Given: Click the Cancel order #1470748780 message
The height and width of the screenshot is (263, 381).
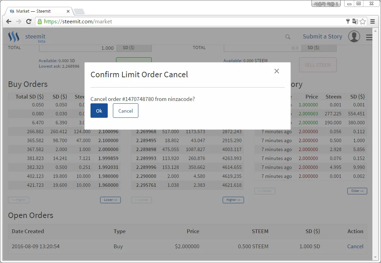Looking at the screenshot, I should [142, 99].
